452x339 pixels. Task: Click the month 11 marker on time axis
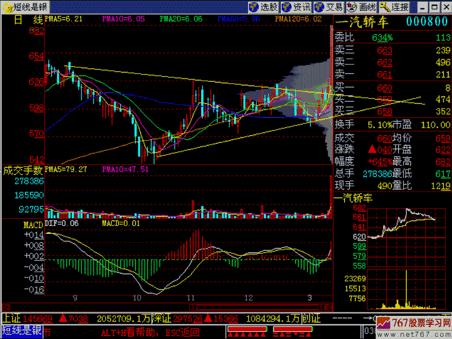191,297
